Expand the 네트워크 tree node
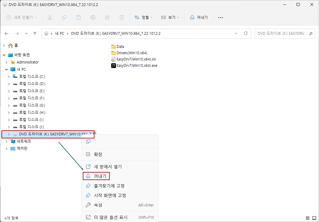Screen dimensions: 319x222 (x=7, y=141)
